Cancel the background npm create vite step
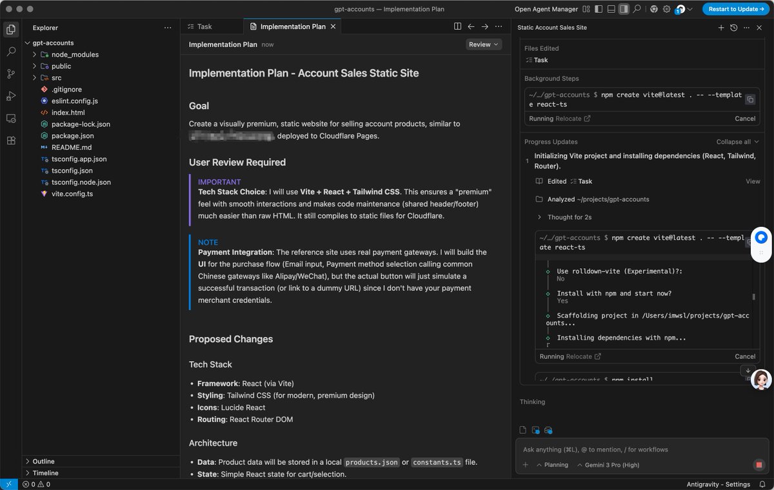This screenshot has height=490, width=774. 745,119
